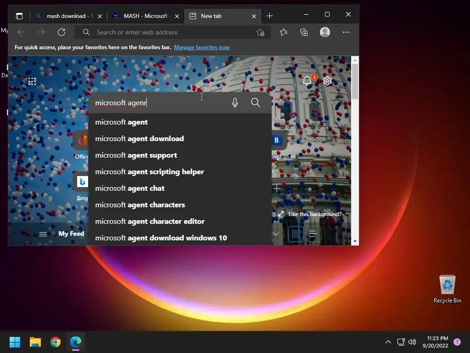470x353 pixels.
Task: Collapse quick links with up chevron
Action: click(293, 115)
